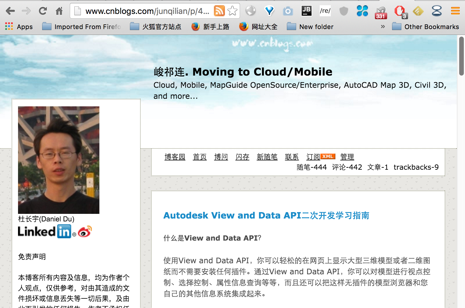Click the 文章-1 article count
Viewport: 465px width, 308px height.
tap(378, 167)
